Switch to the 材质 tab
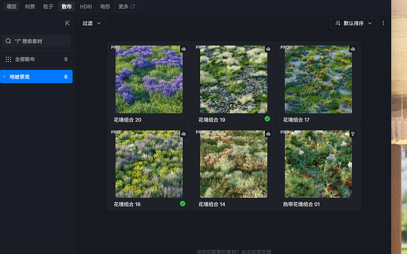The width and height of the screenshot is (407, 254). (30, 6)
